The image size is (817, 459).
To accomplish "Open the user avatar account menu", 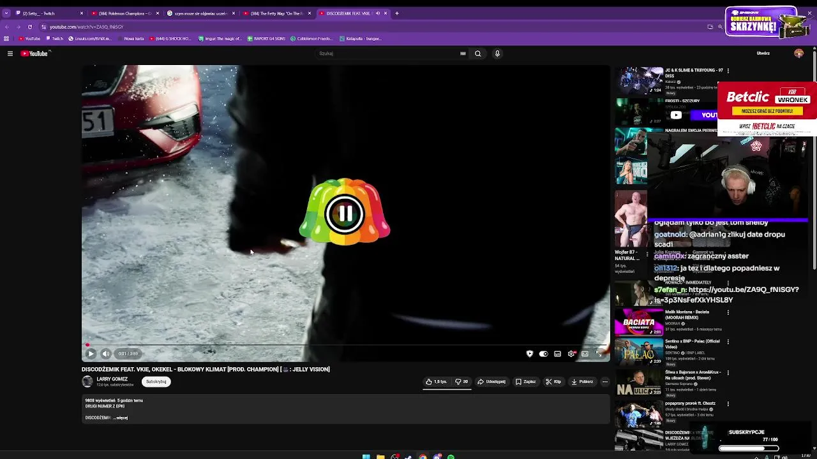I will (798, 54).
